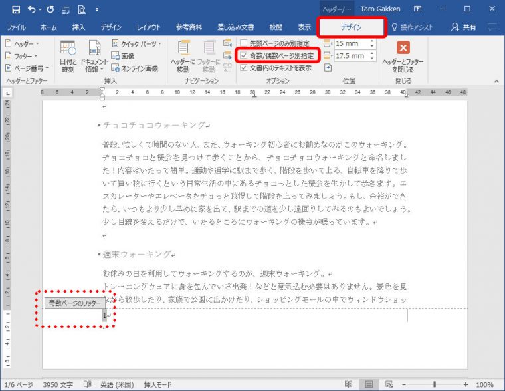Image resolution: width=505 pixels, height=391 pixels.
Task: Insert オンライン画像
Action: tap(135, 68)
